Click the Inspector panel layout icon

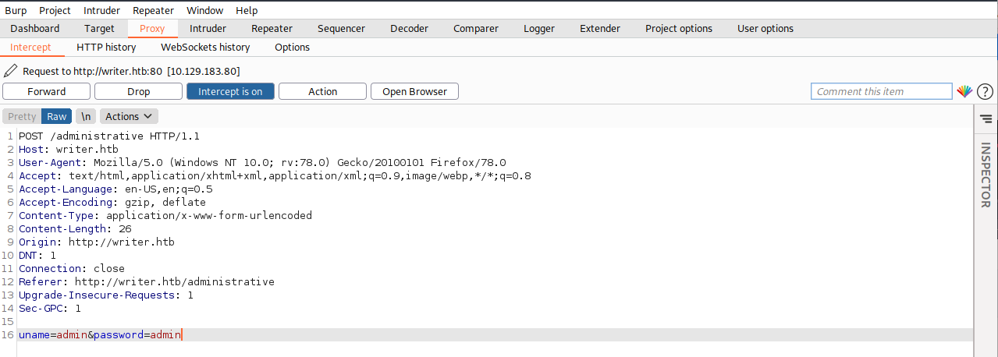tap(986, 118)
